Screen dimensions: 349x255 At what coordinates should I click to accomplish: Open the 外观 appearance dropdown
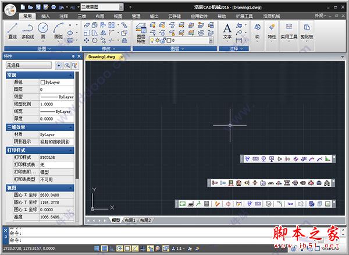click(x=320, y=16)
